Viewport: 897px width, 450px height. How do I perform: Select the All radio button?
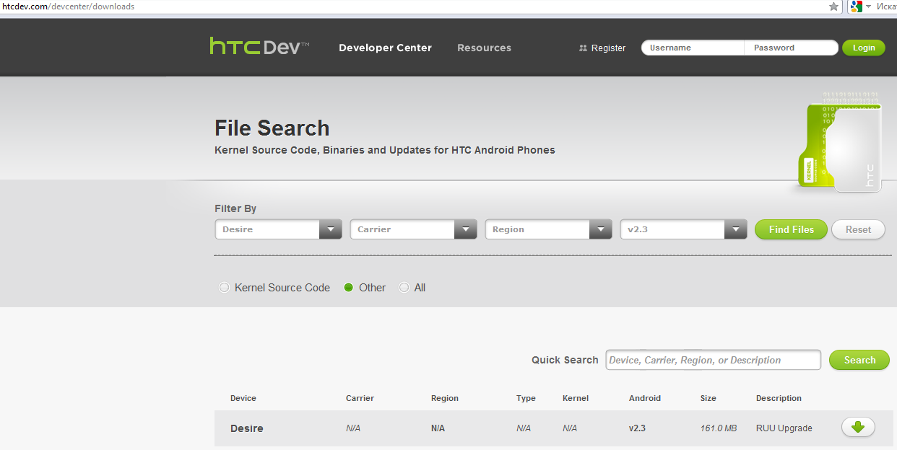404,288
